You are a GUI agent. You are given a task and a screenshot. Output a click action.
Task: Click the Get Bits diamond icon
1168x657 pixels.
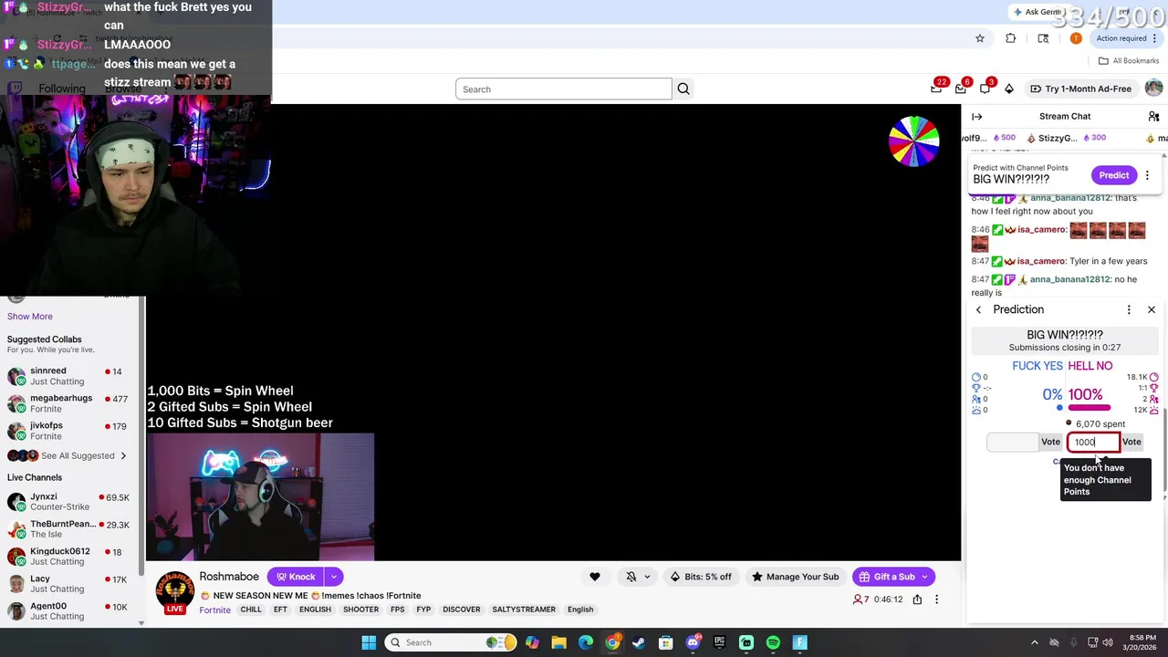point(1008,89)
